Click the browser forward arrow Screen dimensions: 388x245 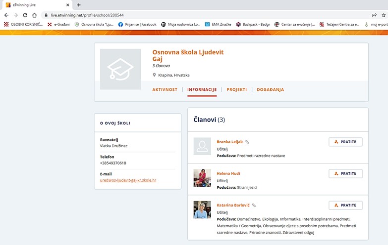pos(15,15)
